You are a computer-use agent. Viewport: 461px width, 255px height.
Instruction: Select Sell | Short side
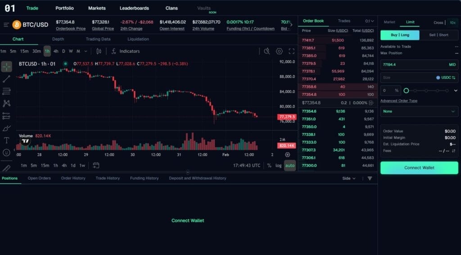[438, 35]
